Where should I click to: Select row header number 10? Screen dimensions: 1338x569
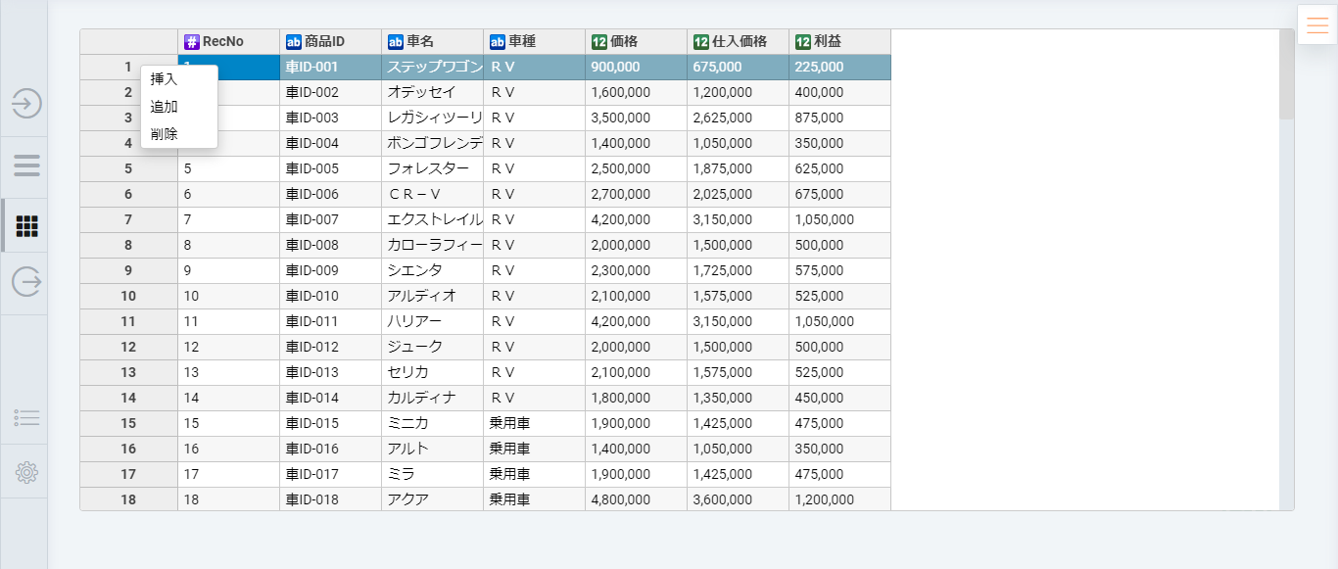[128, 296]
